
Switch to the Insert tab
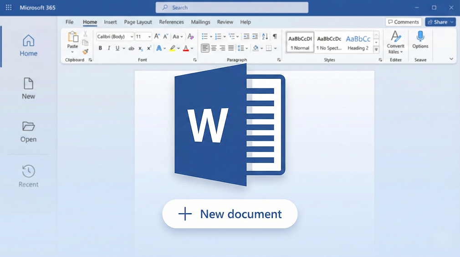coord(110,22)
